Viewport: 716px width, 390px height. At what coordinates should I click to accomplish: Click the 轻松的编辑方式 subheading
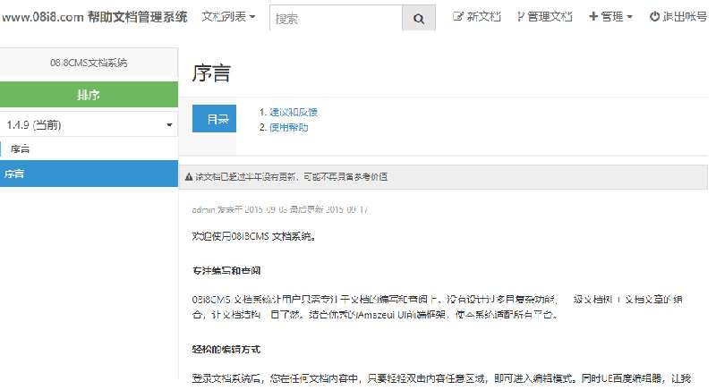(x=226, y=350)
